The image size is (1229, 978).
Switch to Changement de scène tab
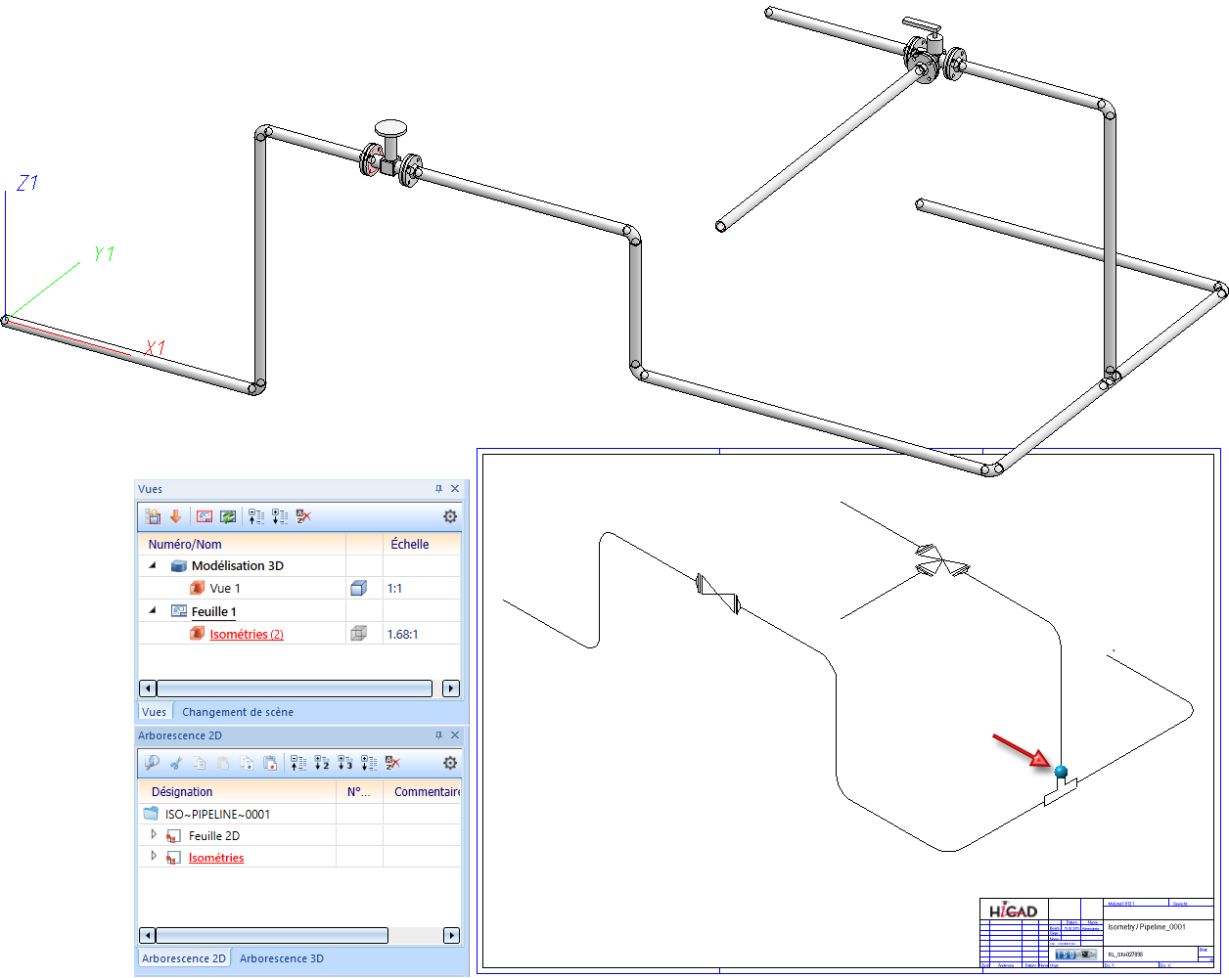pos(238,712)
